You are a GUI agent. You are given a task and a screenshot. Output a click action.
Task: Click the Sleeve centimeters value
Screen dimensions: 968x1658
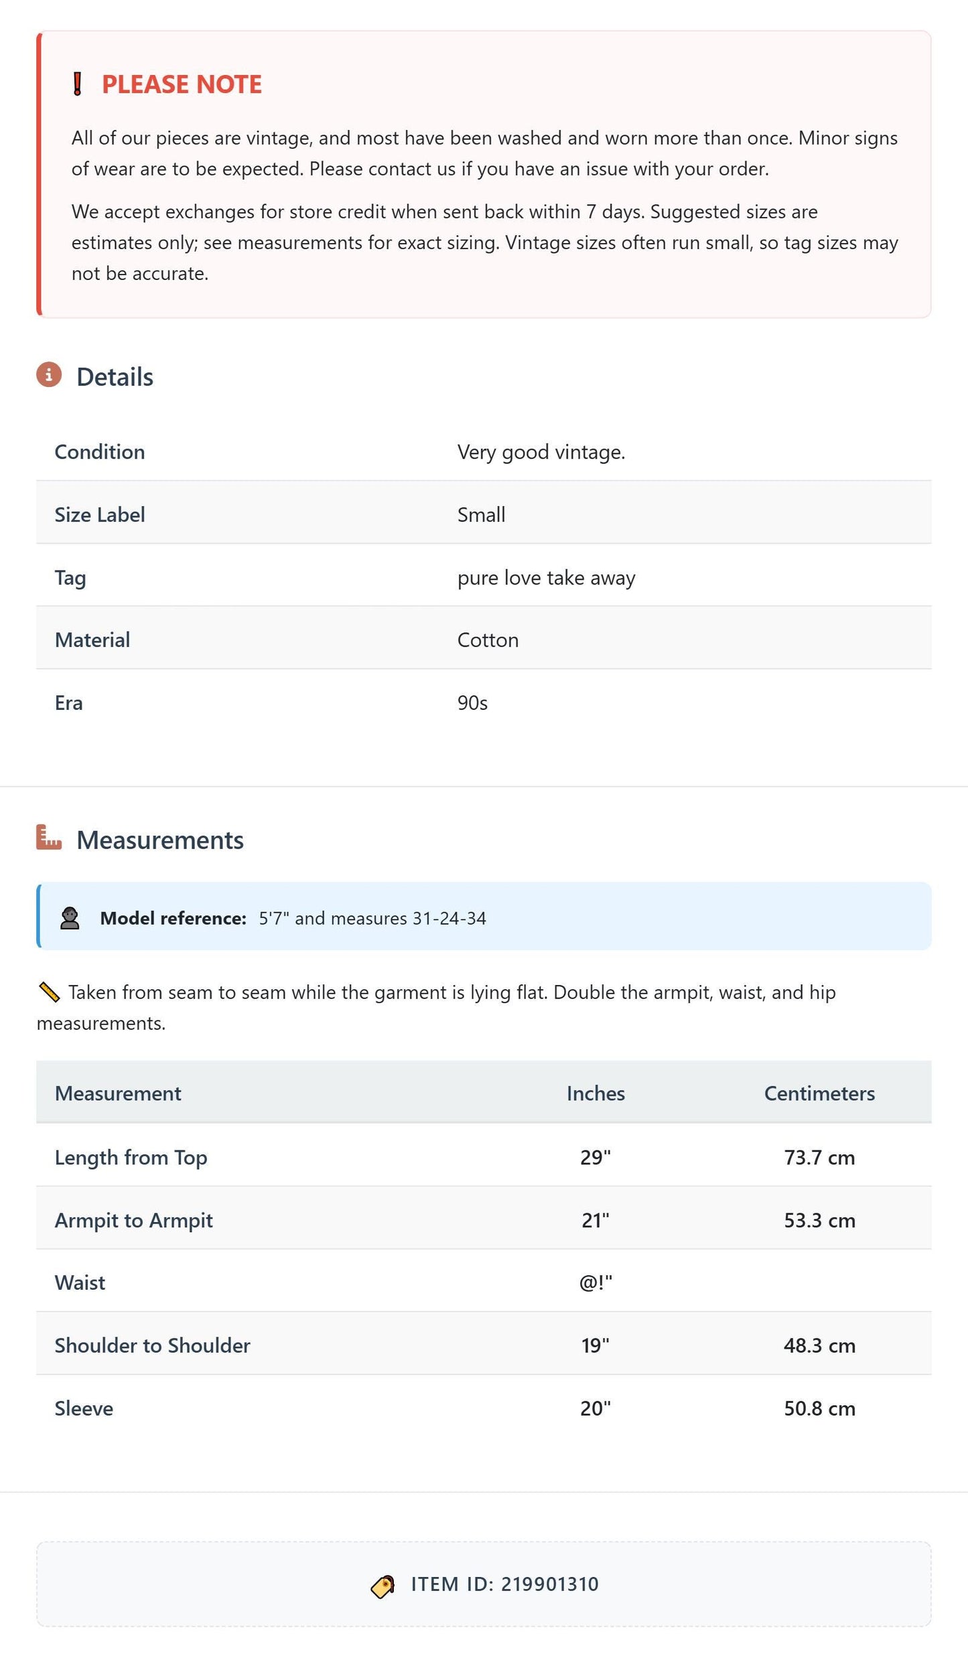[x=819, y=1408]
